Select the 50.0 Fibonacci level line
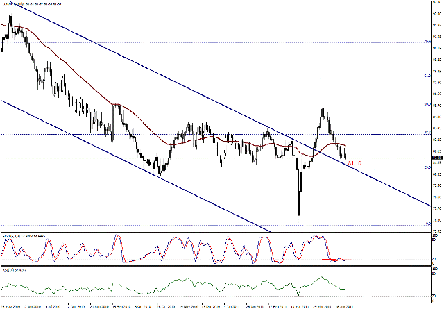This screenshot has height=309, width=444. point(208,105)
